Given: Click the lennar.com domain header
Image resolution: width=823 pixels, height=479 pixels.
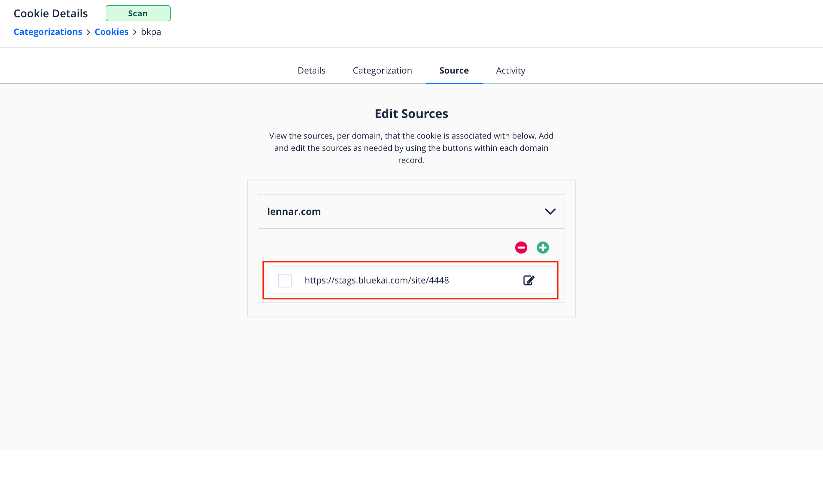Looking at the screenshot, I should [411, 211].
